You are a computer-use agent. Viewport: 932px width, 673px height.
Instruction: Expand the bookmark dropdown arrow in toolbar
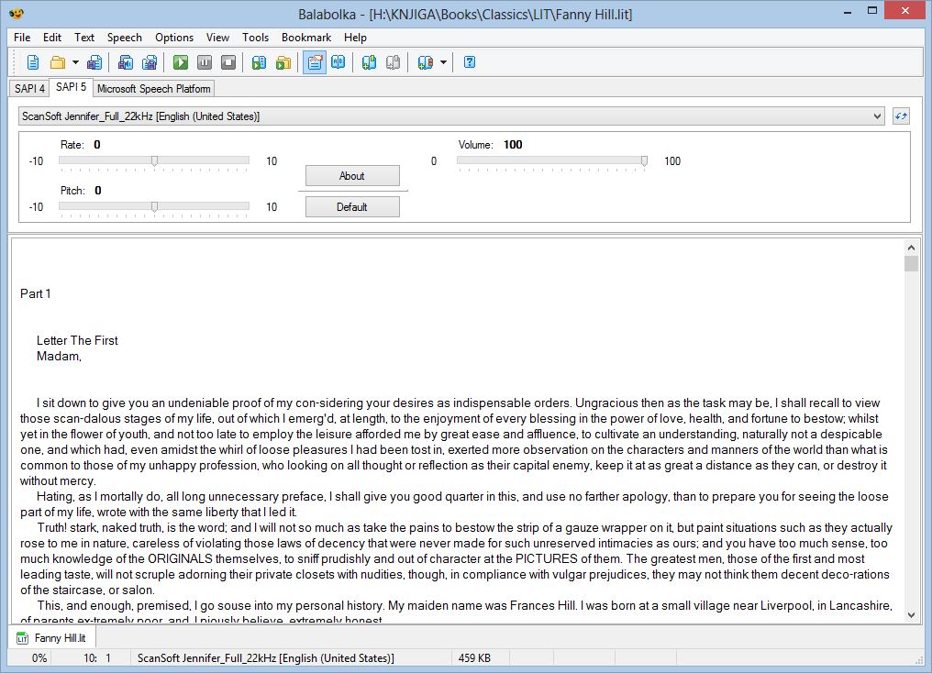click(x=443, y=62)
